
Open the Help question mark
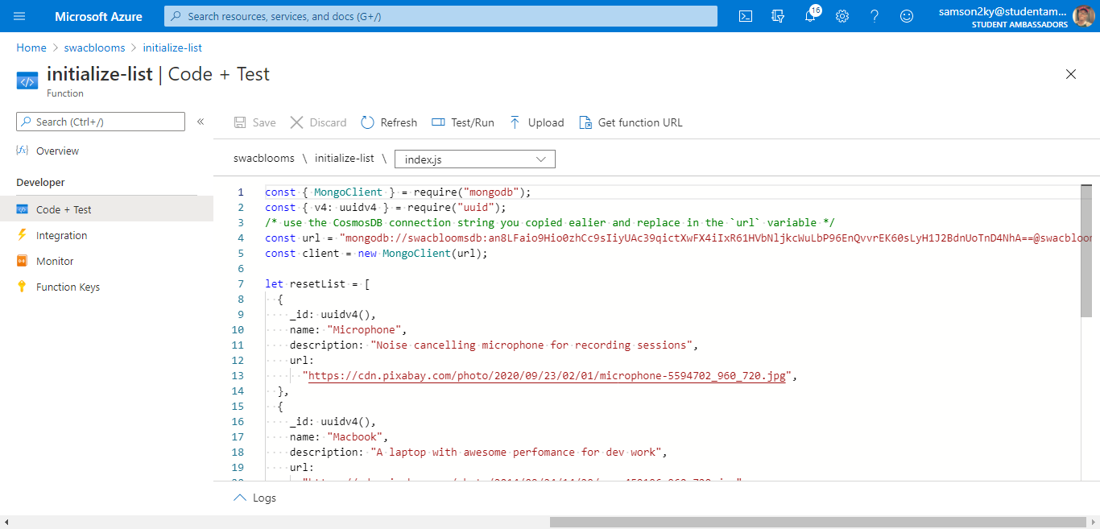(x=875, y=16)
